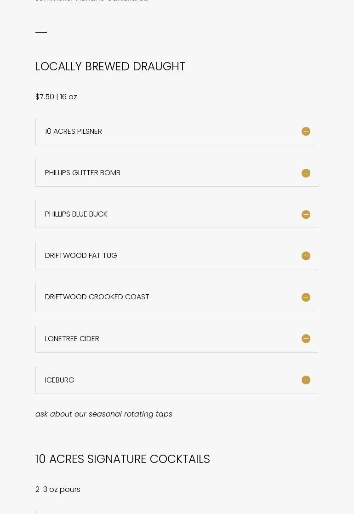Click the 10 Acres Signature Cocktails heading
The image size is (354, 514).
point(123,459)
